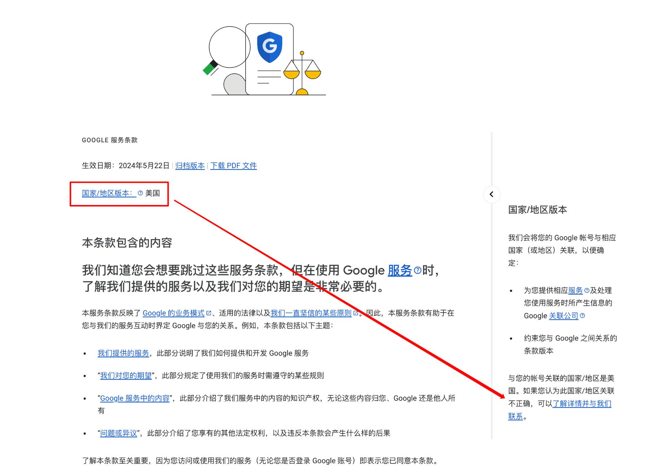Click the Google shield illustration
This screenshot has width=653, height=476.
click(270, 47)
